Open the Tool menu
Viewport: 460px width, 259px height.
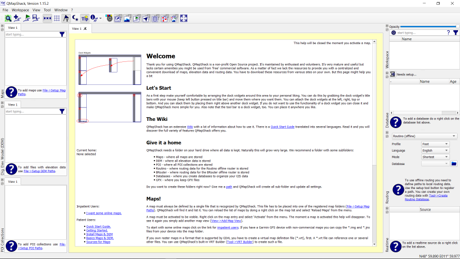pos(47,10)
